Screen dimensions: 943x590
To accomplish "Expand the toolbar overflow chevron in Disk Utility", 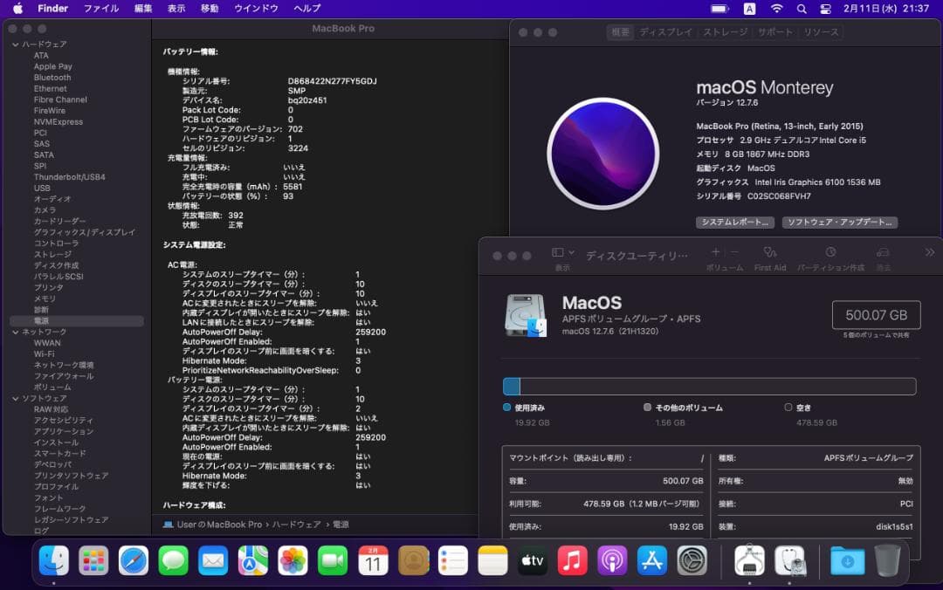I will 928,252.
